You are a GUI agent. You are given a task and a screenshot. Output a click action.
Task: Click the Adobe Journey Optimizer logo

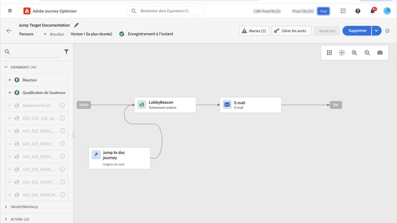tap(27, 11)
